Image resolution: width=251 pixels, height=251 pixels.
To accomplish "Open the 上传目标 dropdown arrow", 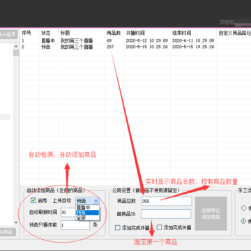I will coord(96,201).
